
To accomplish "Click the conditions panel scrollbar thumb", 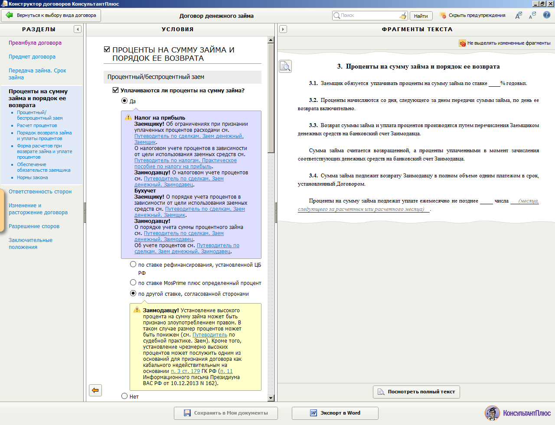I will pyautogui.click(x=271, y=98).
